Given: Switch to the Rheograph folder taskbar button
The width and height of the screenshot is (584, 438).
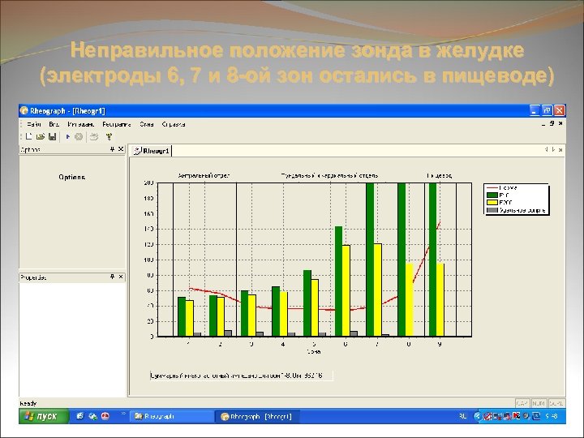Looking at the screenshot, I should pos(172,416).
